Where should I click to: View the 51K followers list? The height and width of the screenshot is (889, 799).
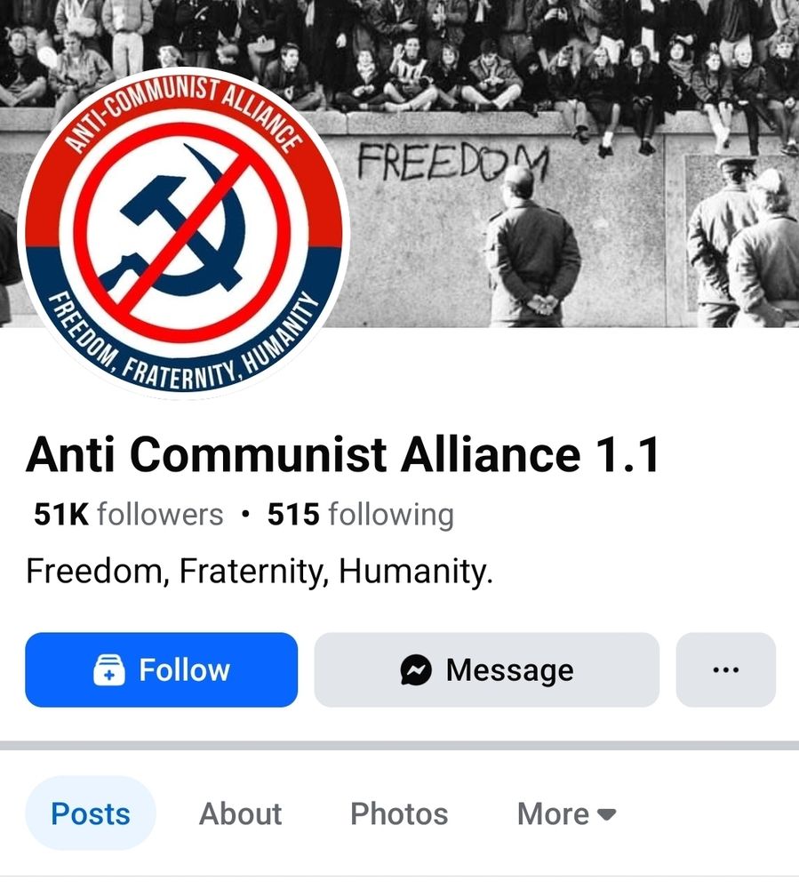coord(129,514)
